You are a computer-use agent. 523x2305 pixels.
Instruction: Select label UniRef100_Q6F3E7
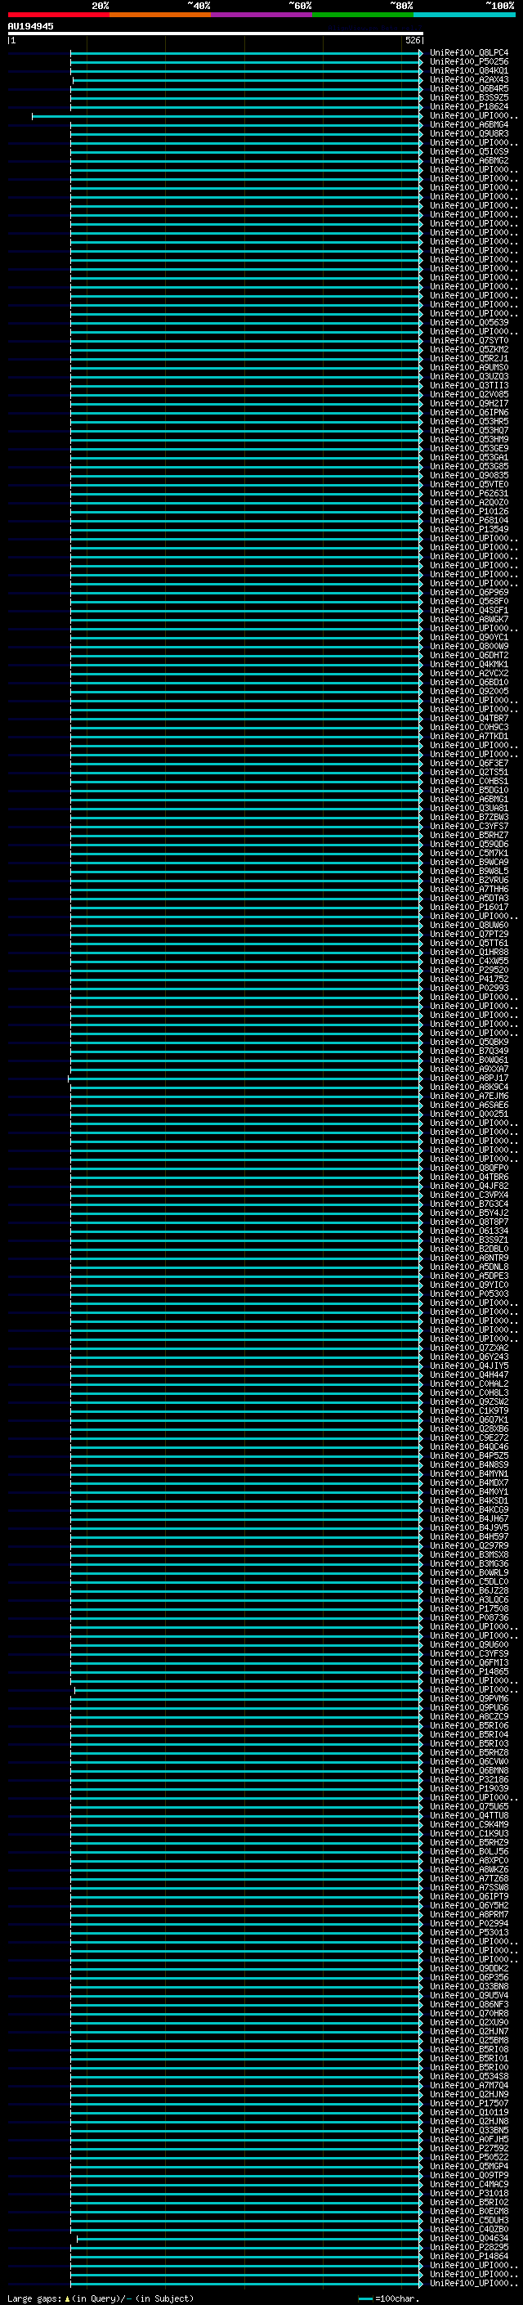[469, 763]
